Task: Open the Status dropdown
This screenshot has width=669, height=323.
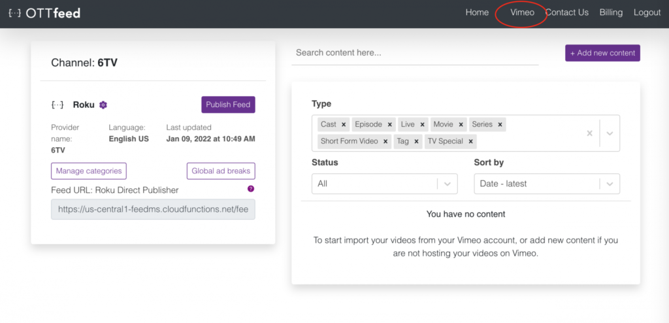Action: 384,184
